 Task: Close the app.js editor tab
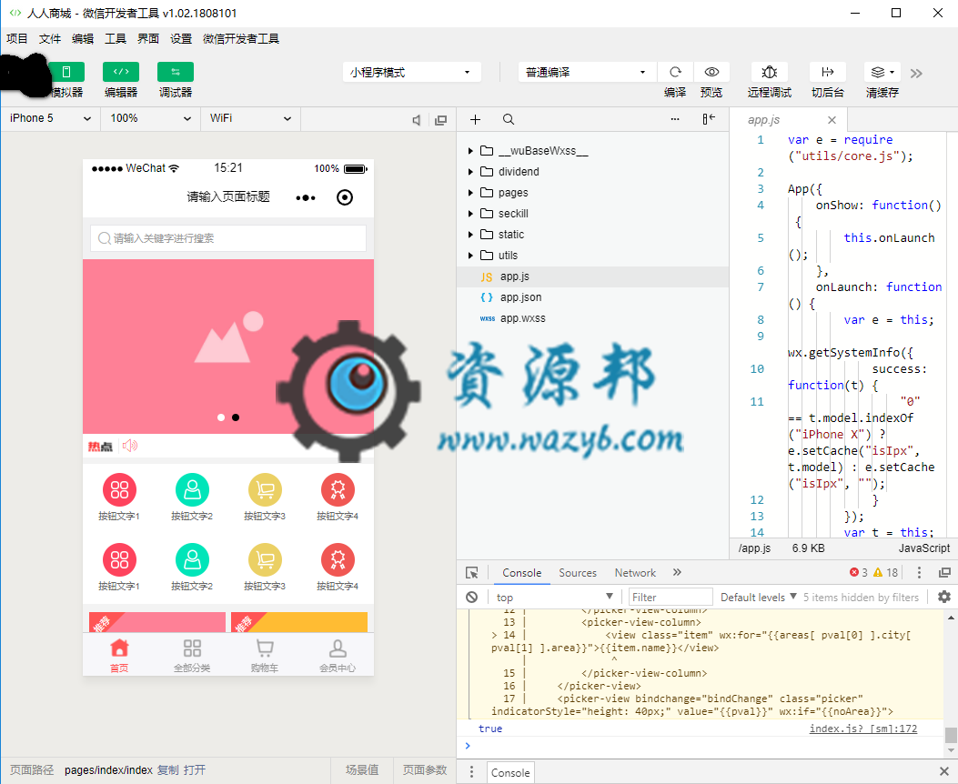click(x=832, y=120)
